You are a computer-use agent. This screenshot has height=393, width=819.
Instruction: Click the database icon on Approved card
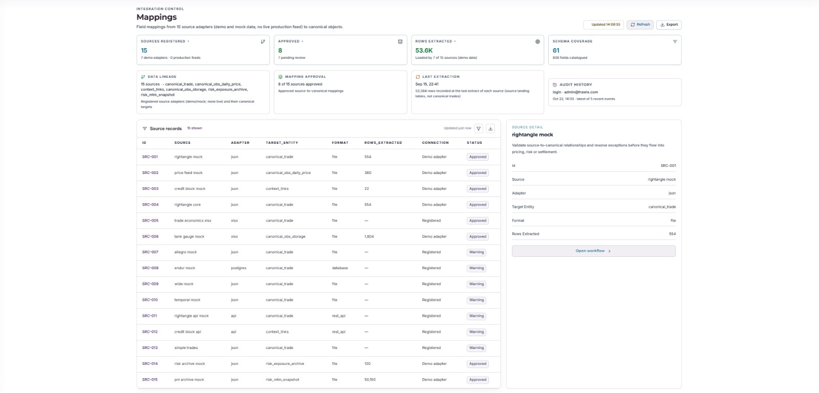[x=400, y=41]
